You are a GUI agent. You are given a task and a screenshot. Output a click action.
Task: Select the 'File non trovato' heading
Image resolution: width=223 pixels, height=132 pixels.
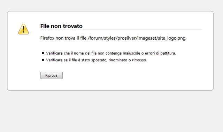61,26
